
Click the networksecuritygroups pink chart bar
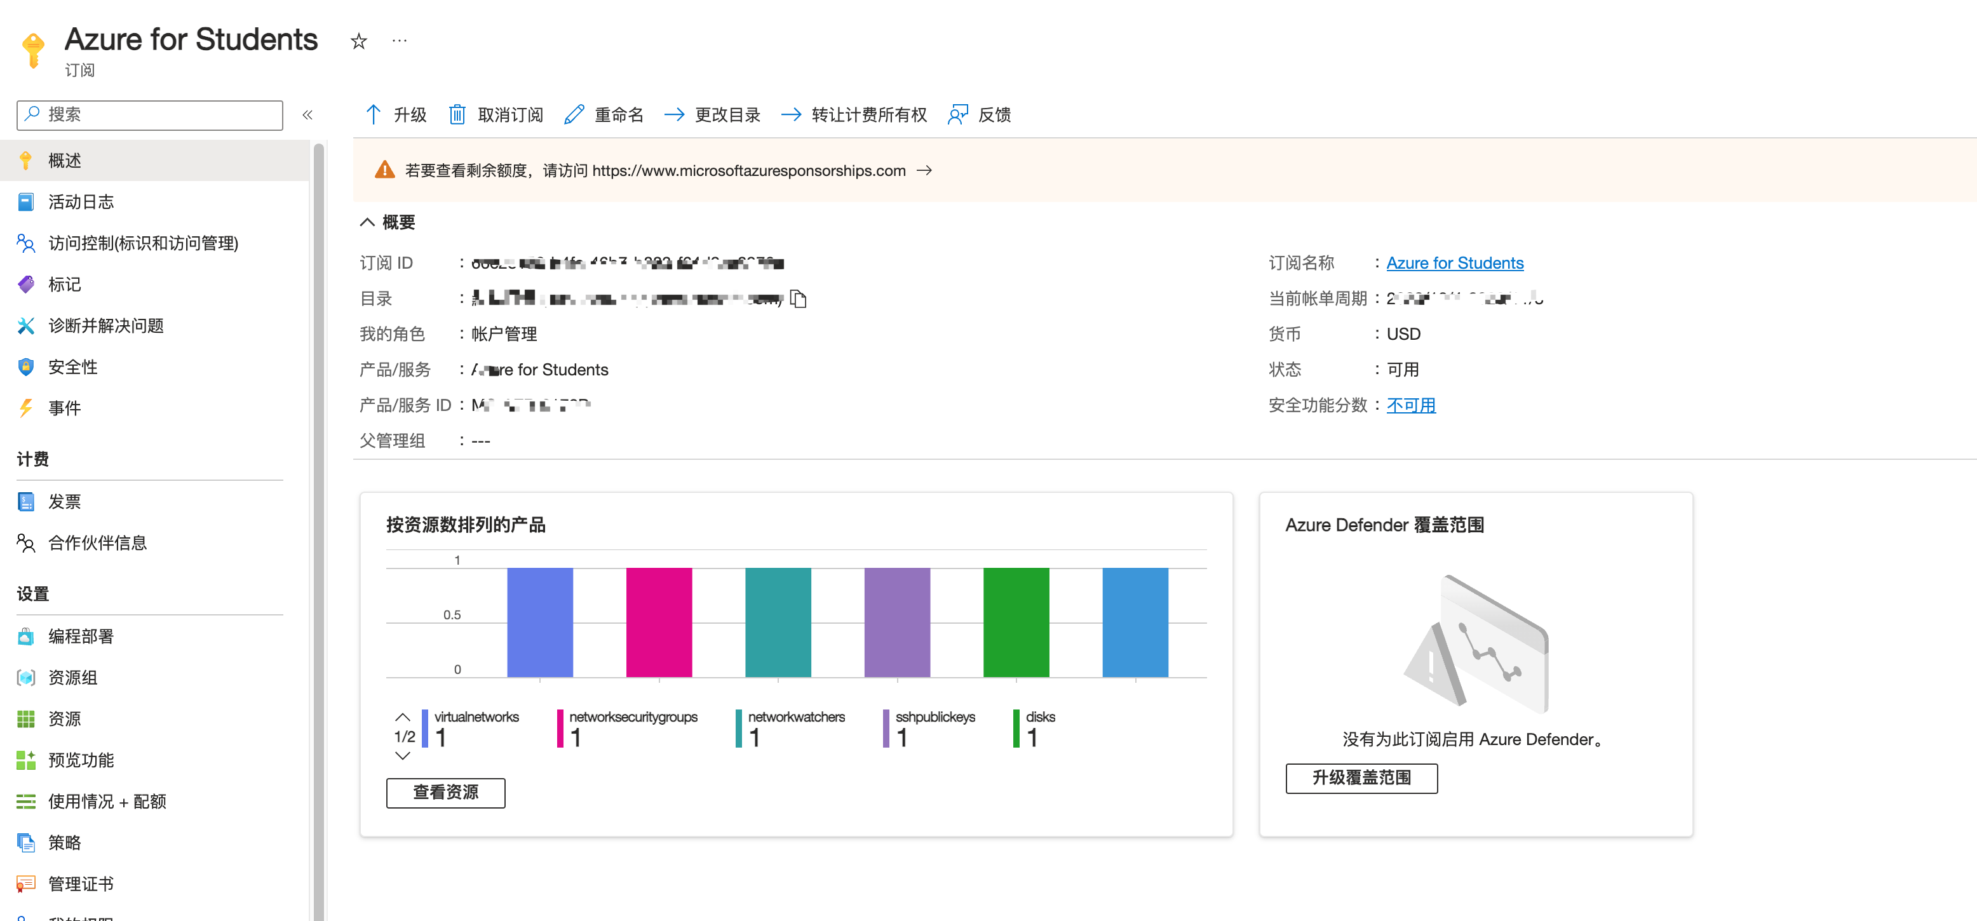click(659, 622)
